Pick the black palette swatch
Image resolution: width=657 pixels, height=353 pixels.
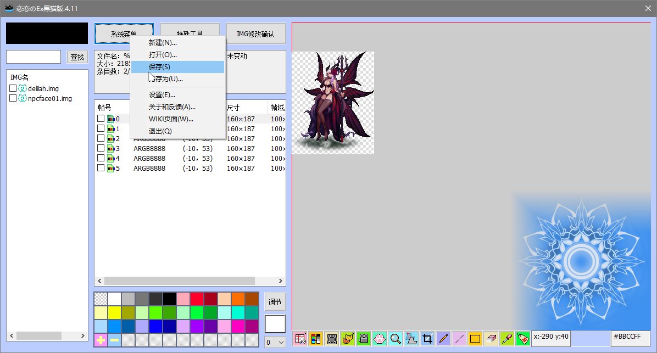tap(169, 299)
